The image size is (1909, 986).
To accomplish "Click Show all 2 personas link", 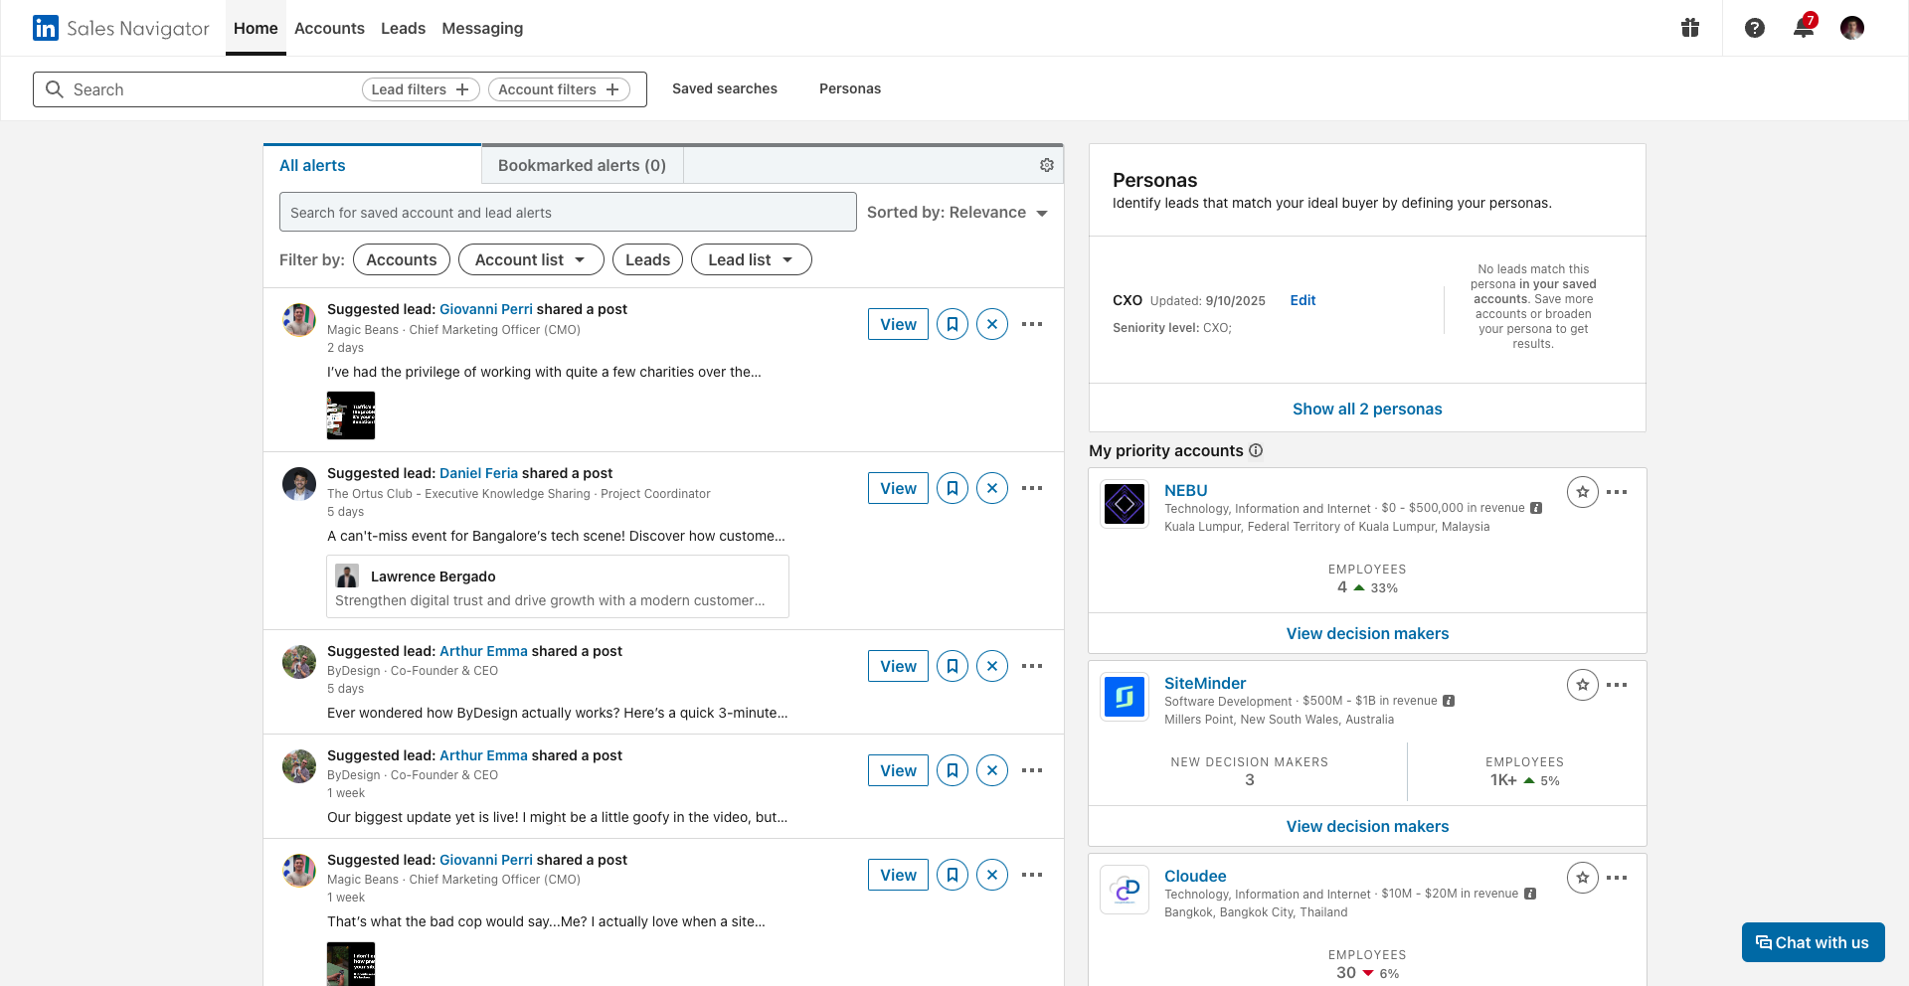I will (x=1367, y=409).
